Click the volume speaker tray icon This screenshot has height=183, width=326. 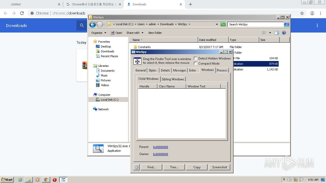(x=290, y=180)
